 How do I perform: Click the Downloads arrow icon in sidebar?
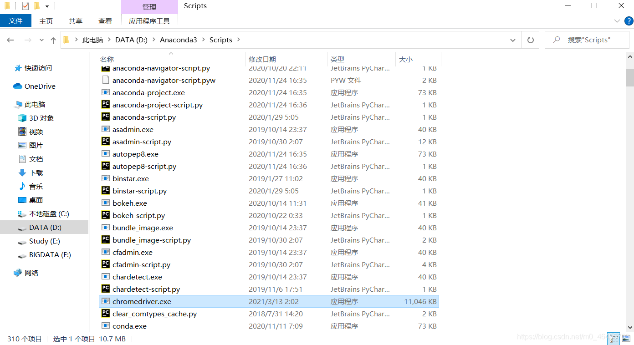pyautogui.click(x=22, y=172)
